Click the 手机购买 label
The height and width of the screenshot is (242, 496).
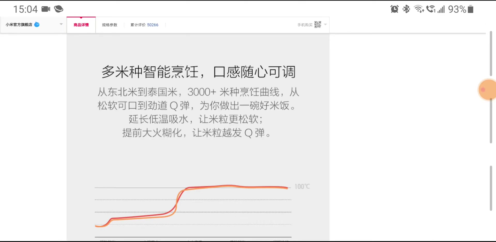(x=305, y=25)
